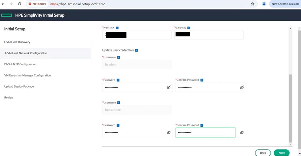Click the Back button
Image resolution: width=301 pixels, height=156 pixels.
click(263, 153)
